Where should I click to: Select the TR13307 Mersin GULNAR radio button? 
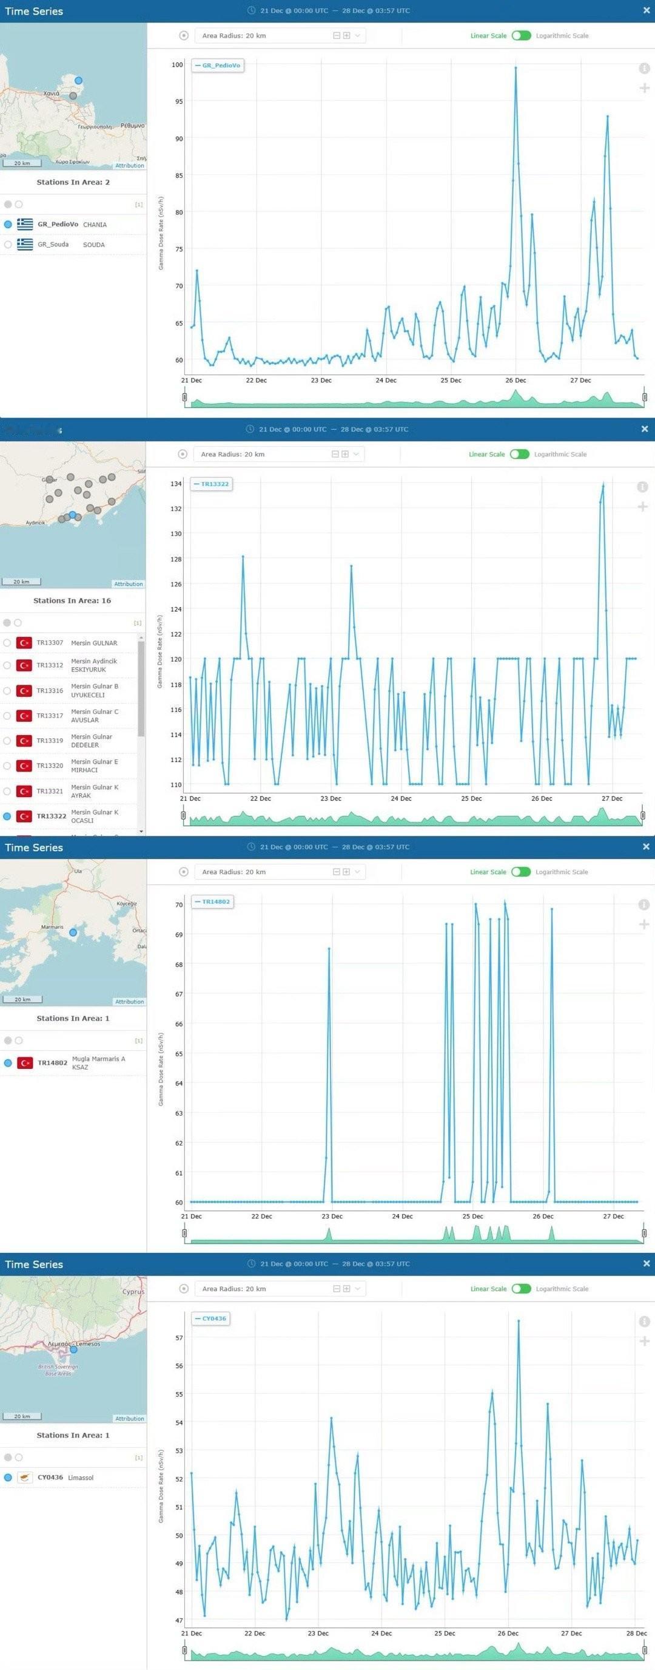[7, 643]
